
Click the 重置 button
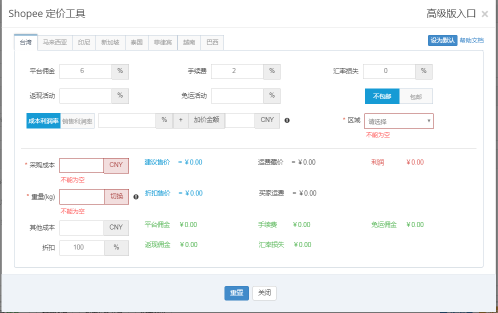click(x=236, y=293)
